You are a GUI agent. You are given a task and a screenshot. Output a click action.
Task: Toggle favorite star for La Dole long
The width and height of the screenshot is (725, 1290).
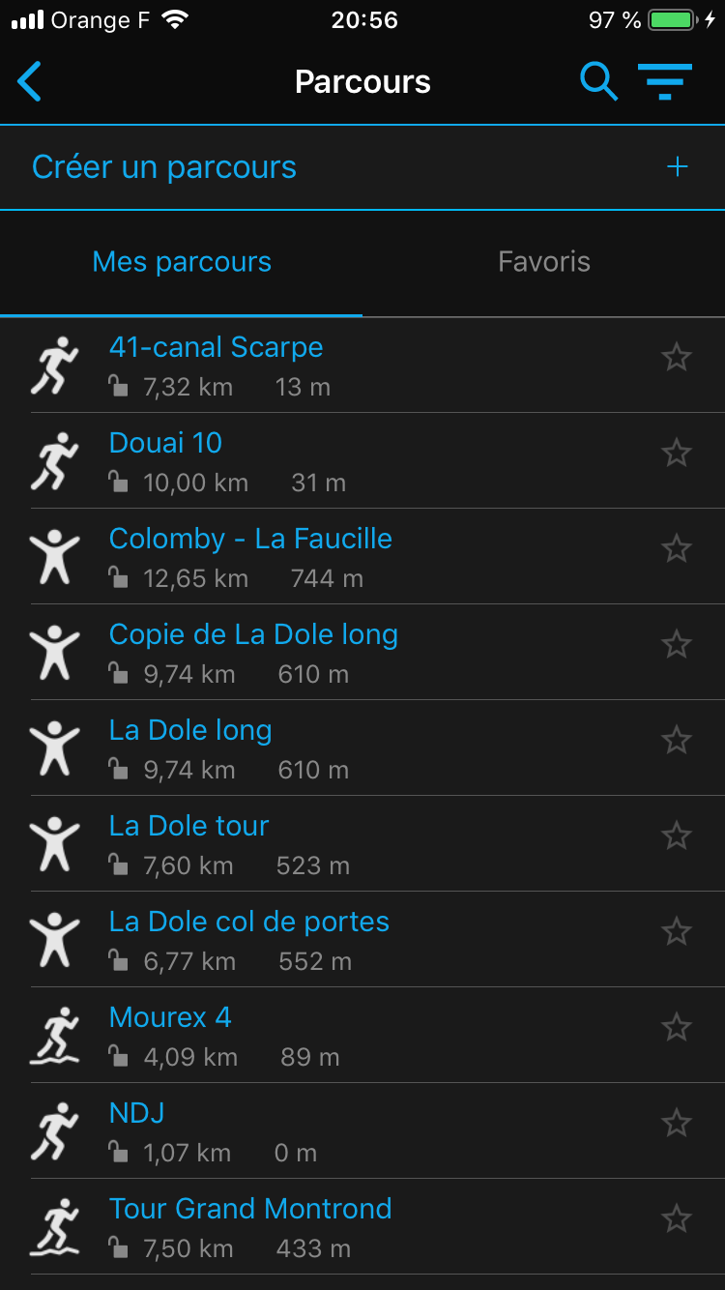677,741
